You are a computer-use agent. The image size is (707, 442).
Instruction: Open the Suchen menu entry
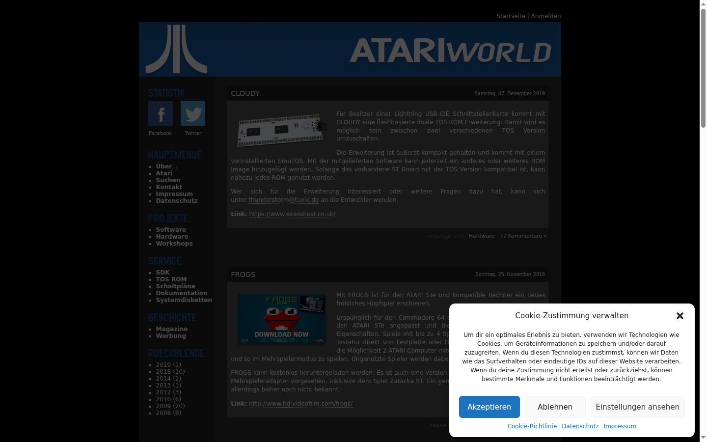(168, 180)
